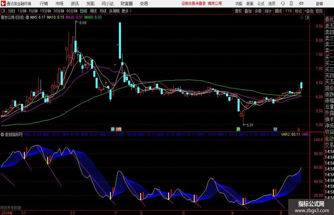This screenshot has height=215, width=334.
Task: Click the 证券交易未登录 login link
Action: coord(194,4)
